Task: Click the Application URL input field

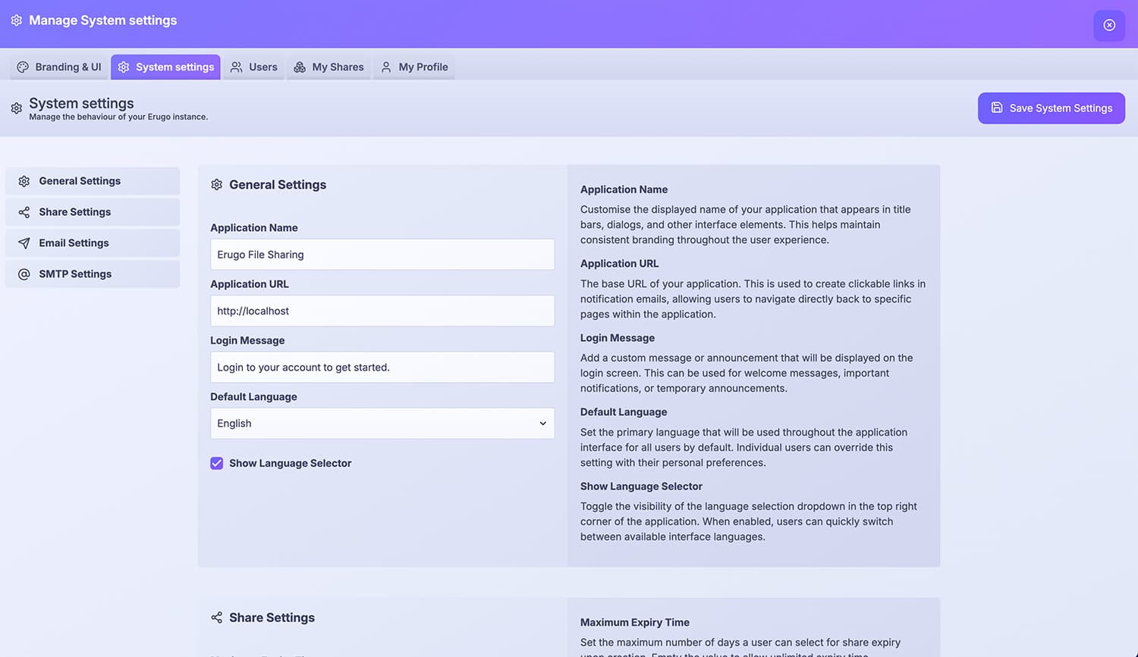Action: tap(382, 311)
